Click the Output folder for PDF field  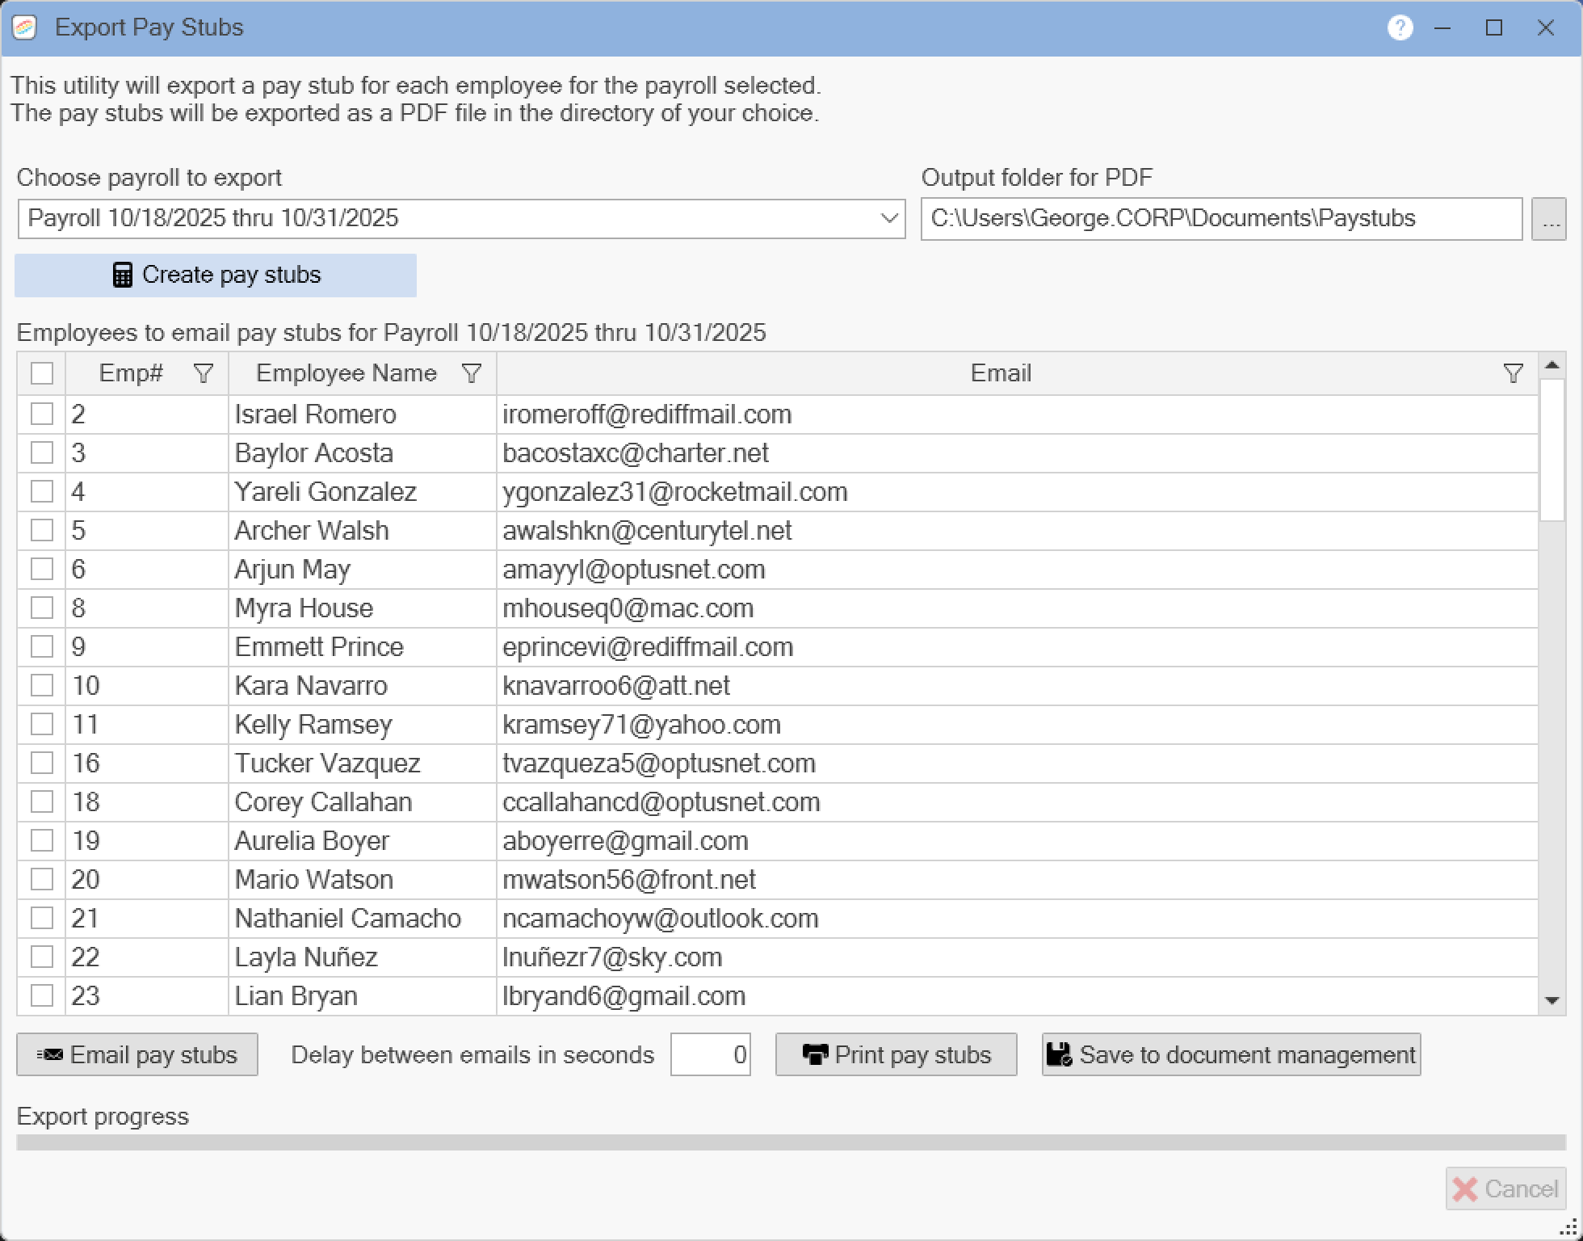pyautogui.click(x=1220, y=219)
